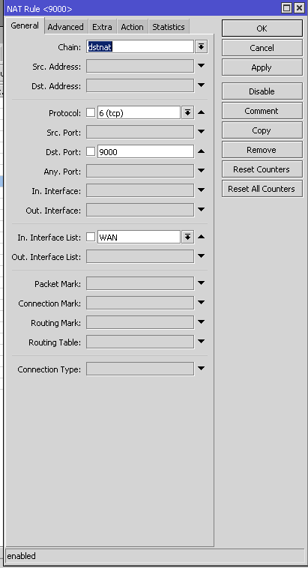Expand the Any. Port field
This screenshot has width=308, height=568.
point(202,171)
